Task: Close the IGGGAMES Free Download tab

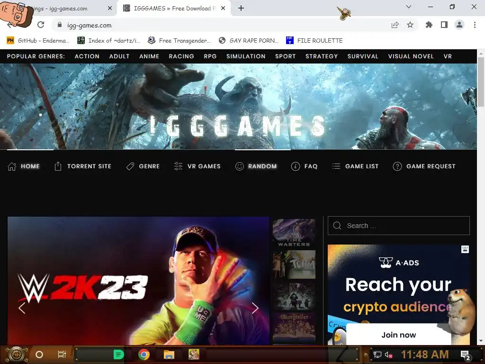Action: (x=223, y=9)
